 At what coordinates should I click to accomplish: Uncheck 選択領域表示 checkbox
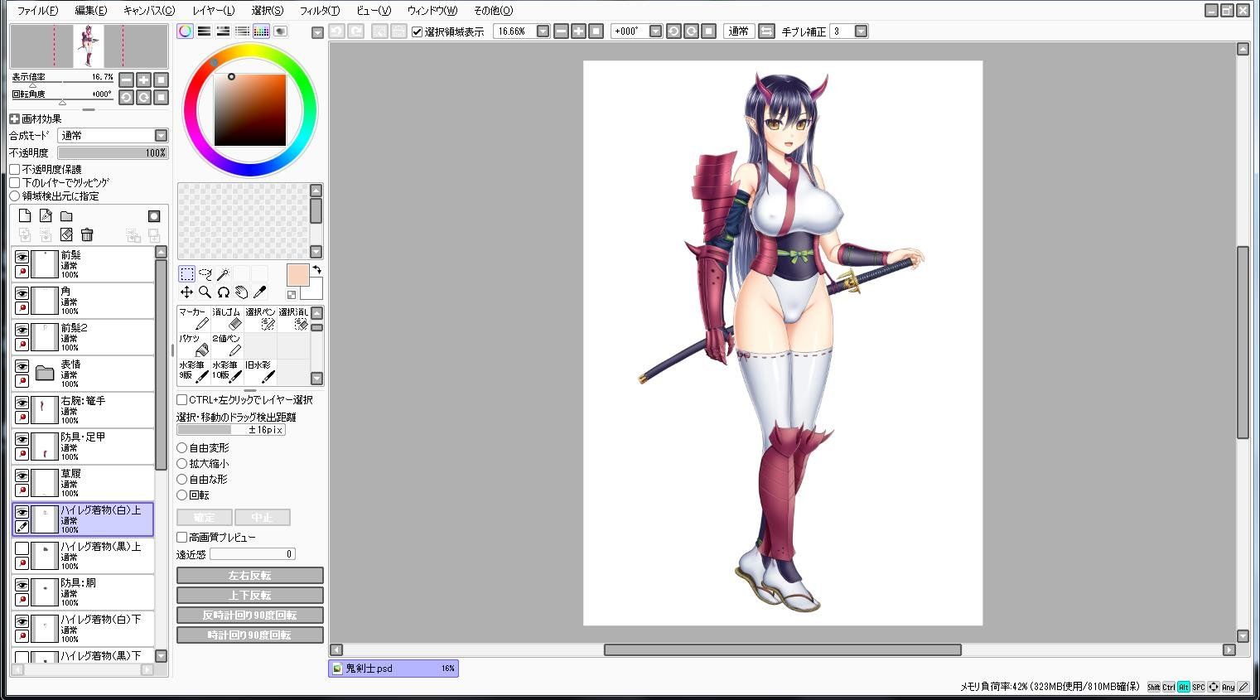click(x=418, y=31)
